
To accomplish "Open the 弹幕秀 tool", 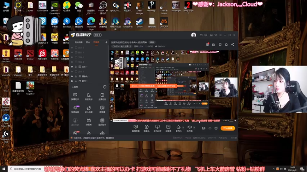I will 89,122.
